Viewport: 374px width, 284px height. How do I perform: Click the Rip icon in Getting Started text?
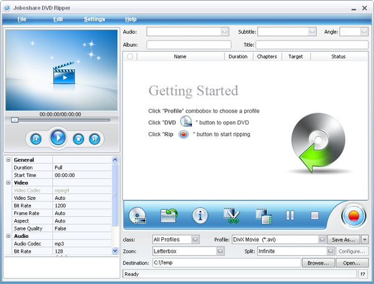click(x=184, y=135)
